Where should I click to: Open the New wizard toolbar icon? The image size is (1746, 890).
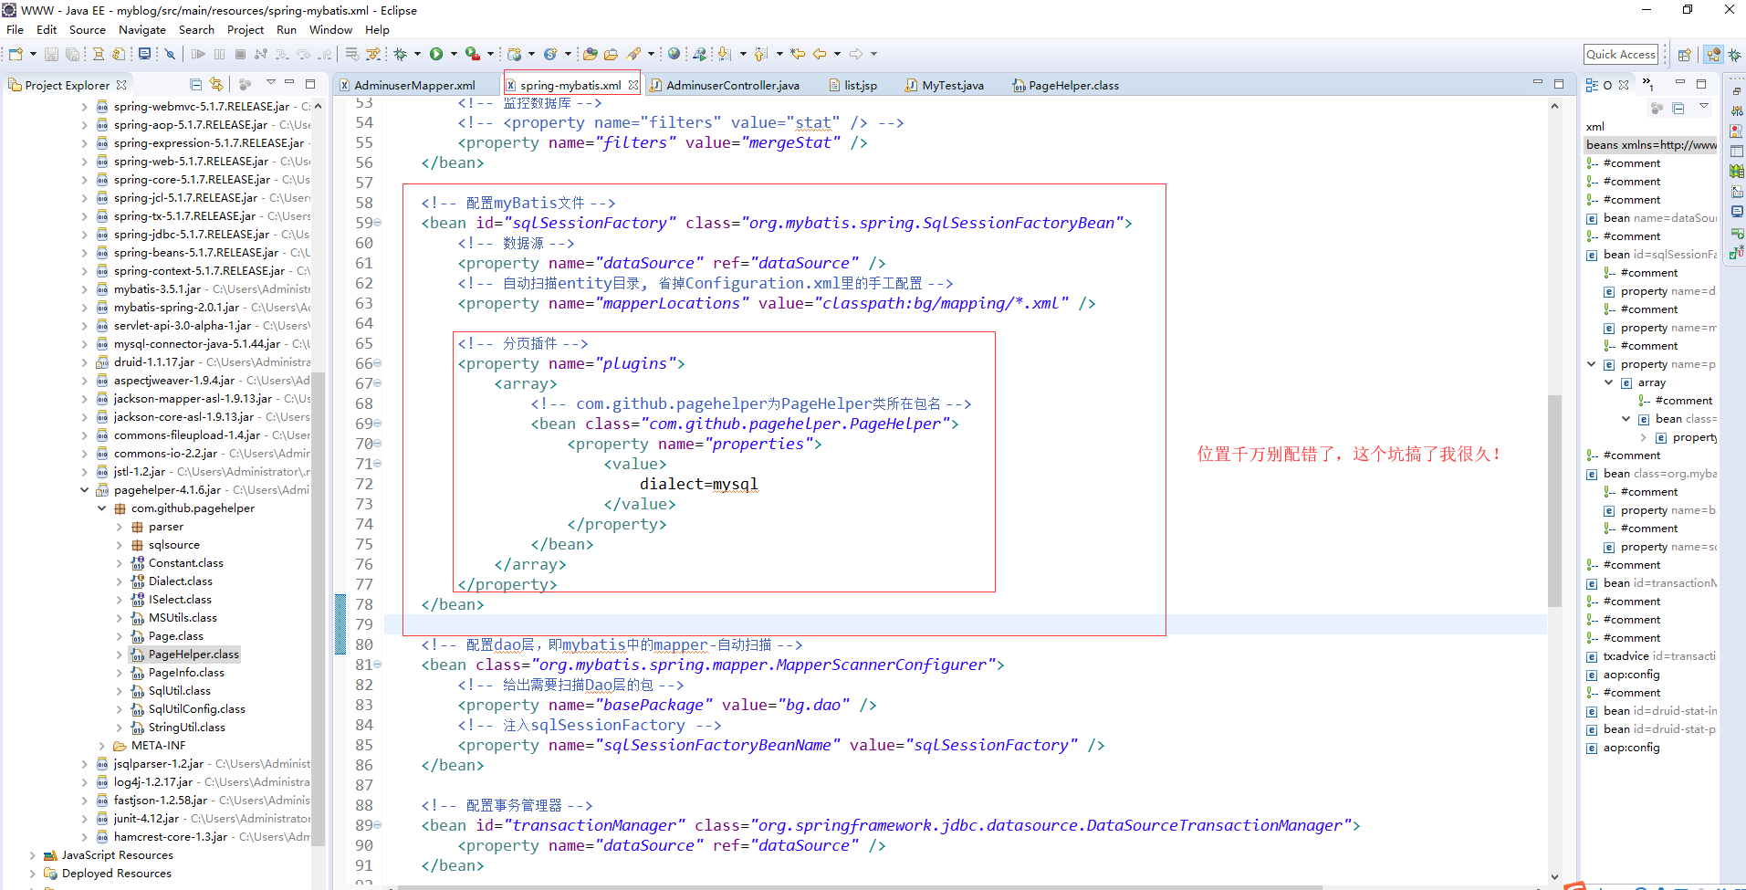click(14, 54)
